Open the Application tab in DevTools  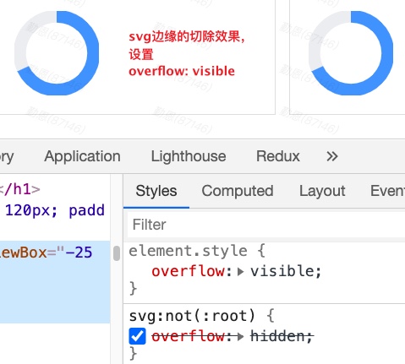[82, 156]
